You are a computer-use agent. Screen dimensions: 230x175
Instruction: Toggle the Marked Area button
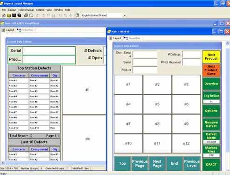click(x=211, y=151)
